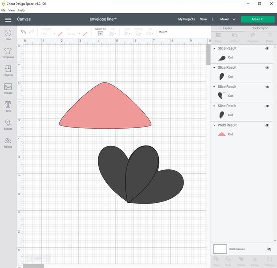
Task: Open the More toolbar dropdown
Action: point(163,32)
